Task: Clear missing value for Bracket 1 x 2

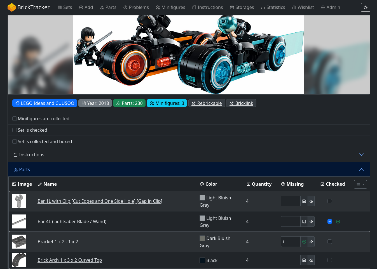Action: point(311,242)
